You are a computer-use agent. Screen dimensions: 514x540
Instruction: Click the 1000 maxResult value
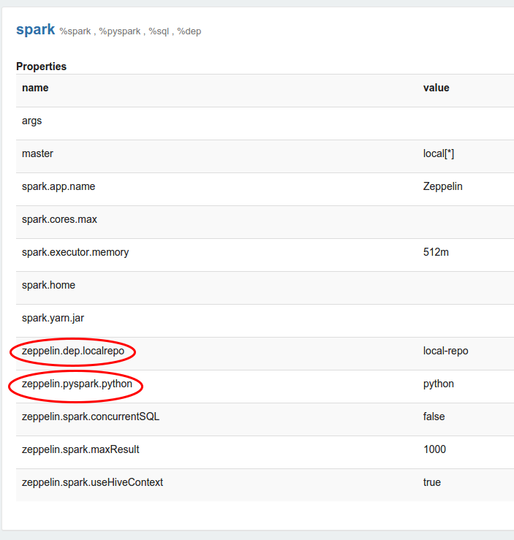point(434,449)
